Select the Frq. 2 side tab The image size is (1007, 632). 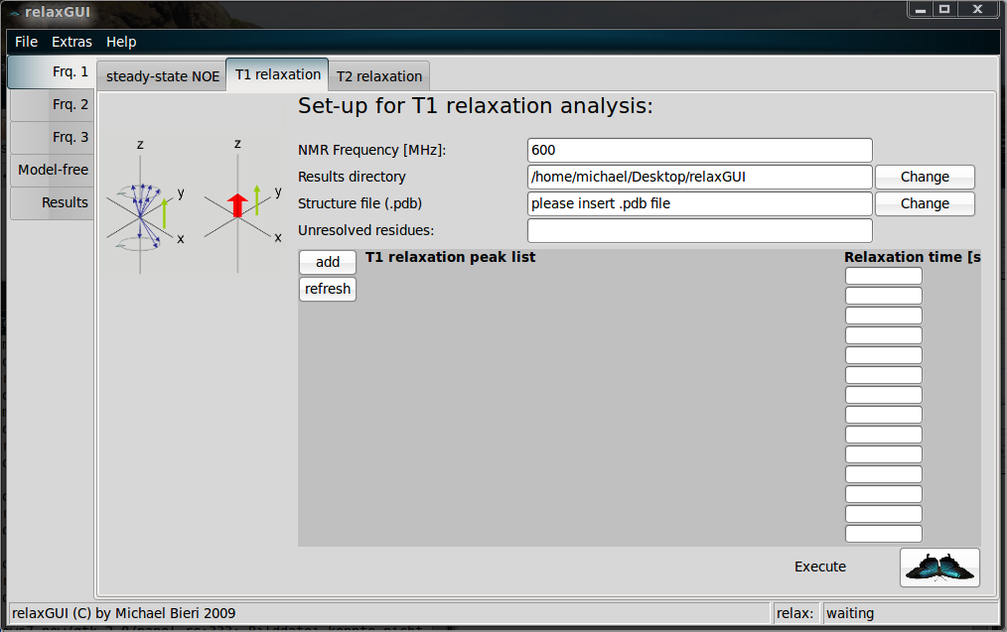[53, 104]
